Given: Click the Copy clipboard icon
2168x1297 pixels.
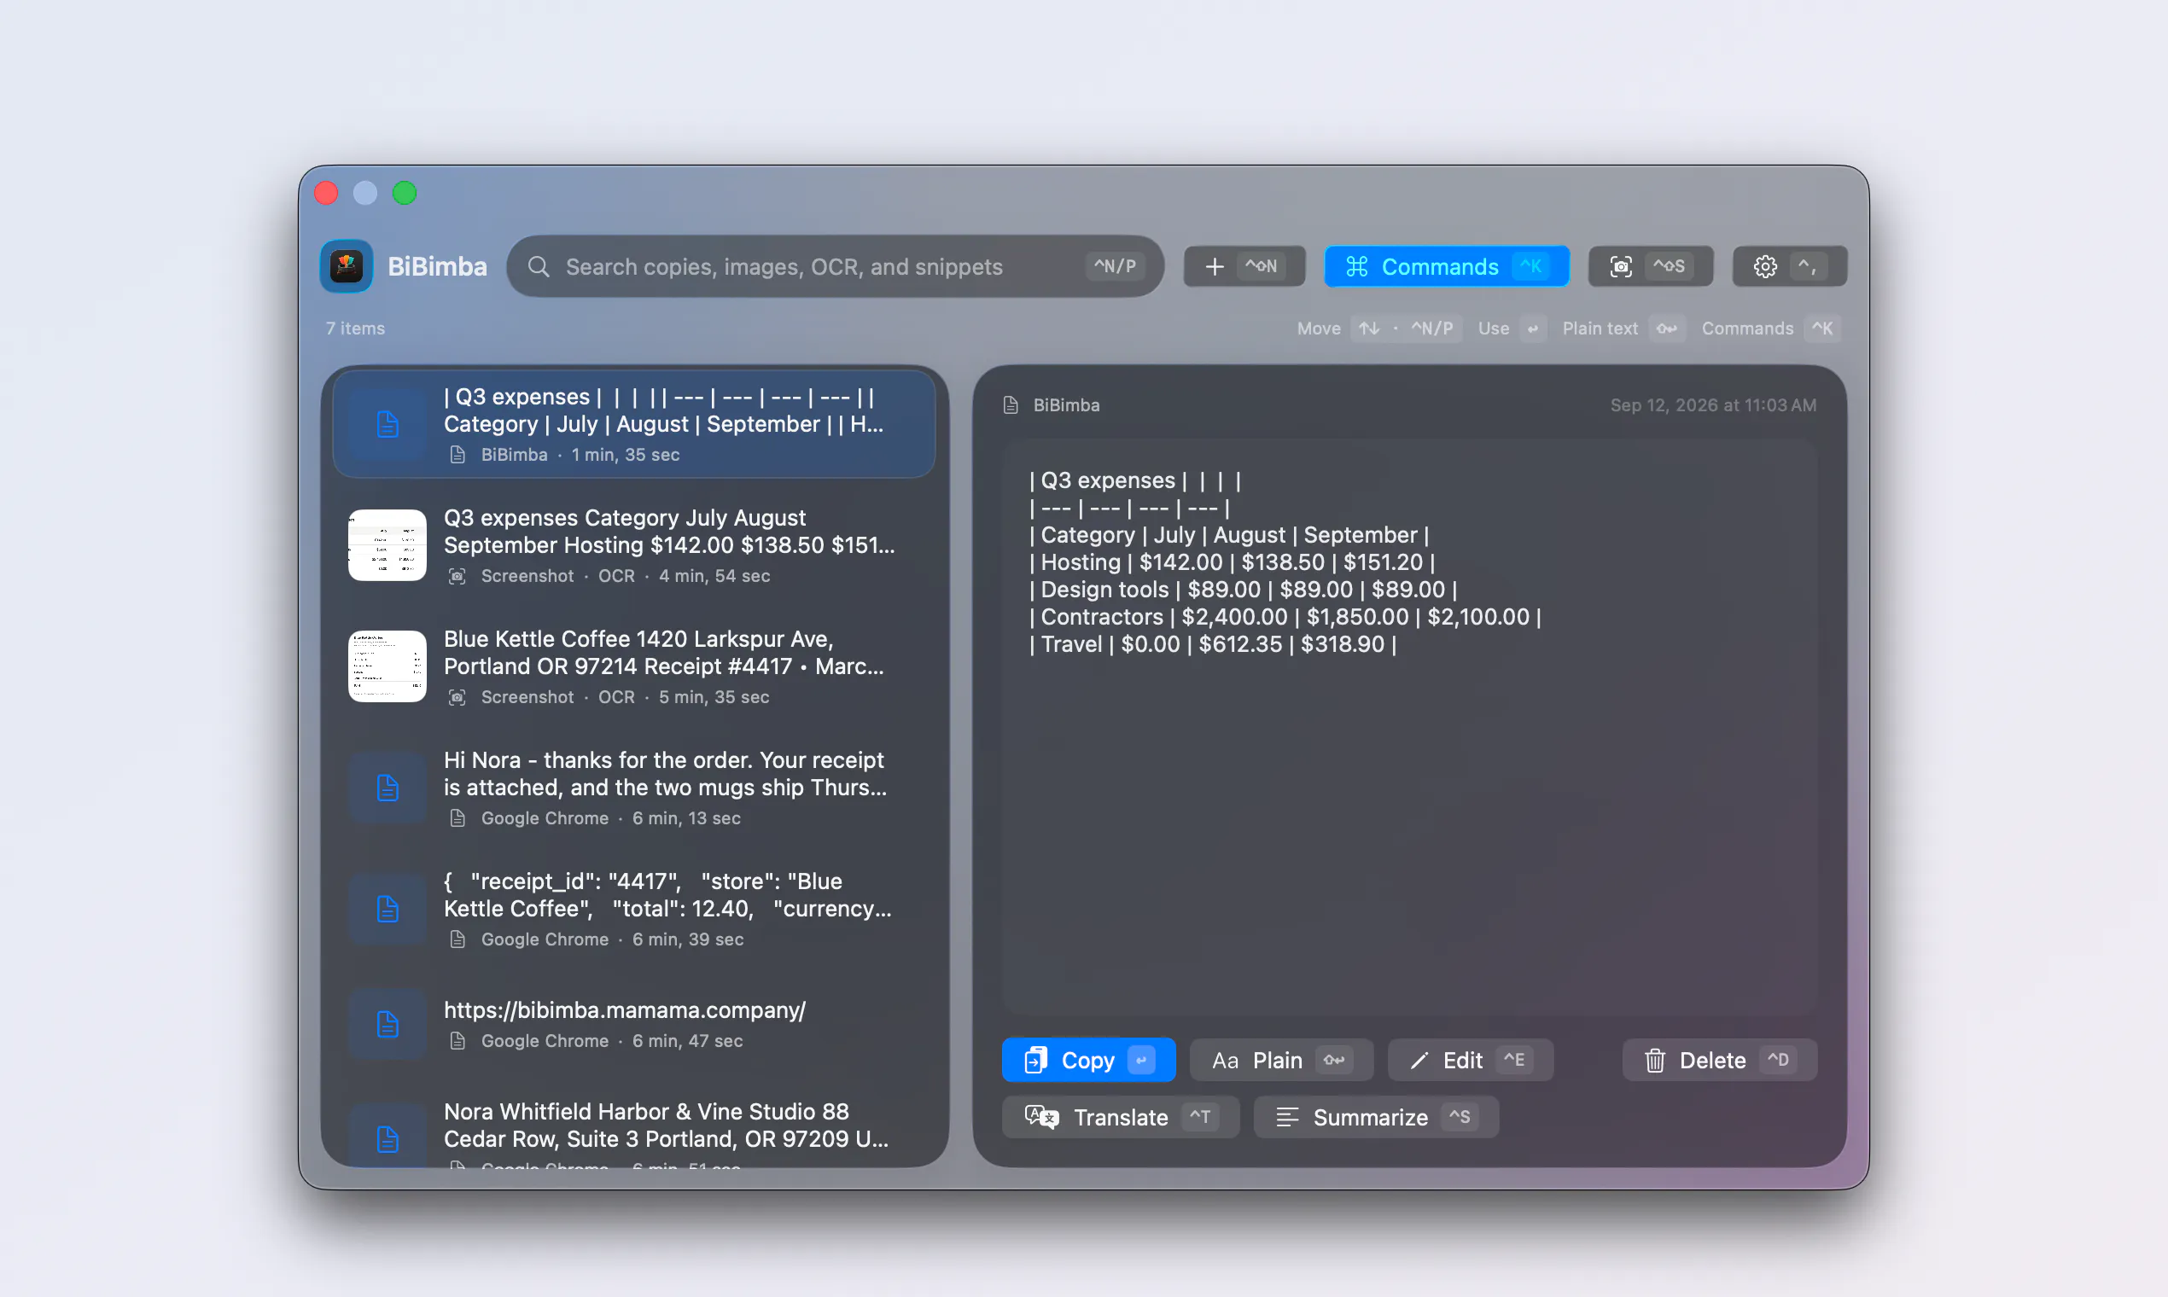Looking at the screenshot, I should point(1035,1060).
